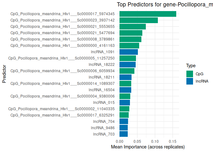This screenshot has height=152, width=213.
Task: Click the Sc0000017_5974345 top bar
Action: coord(148,14)
